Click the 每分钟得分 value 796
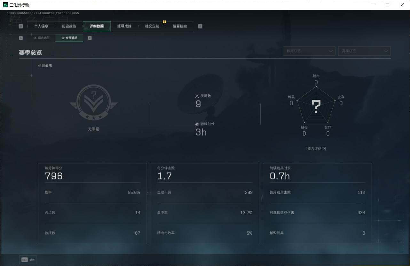410x266 pixels. [54, 176]
